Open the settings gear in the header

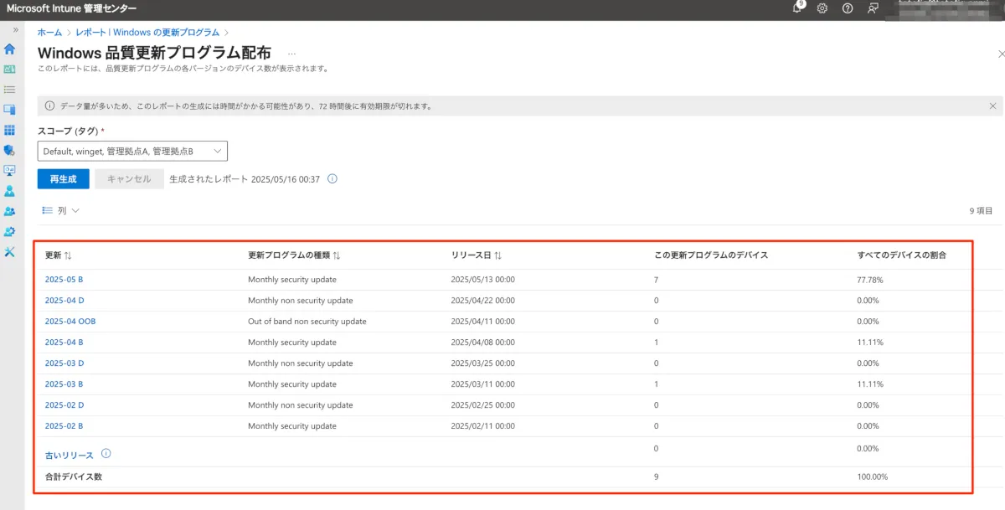coord(822,8)
